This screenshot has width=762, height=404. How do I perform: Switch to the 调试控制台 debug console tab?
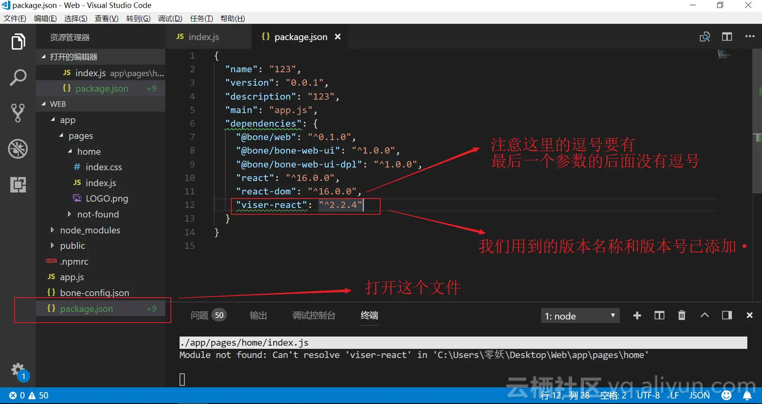314,316
